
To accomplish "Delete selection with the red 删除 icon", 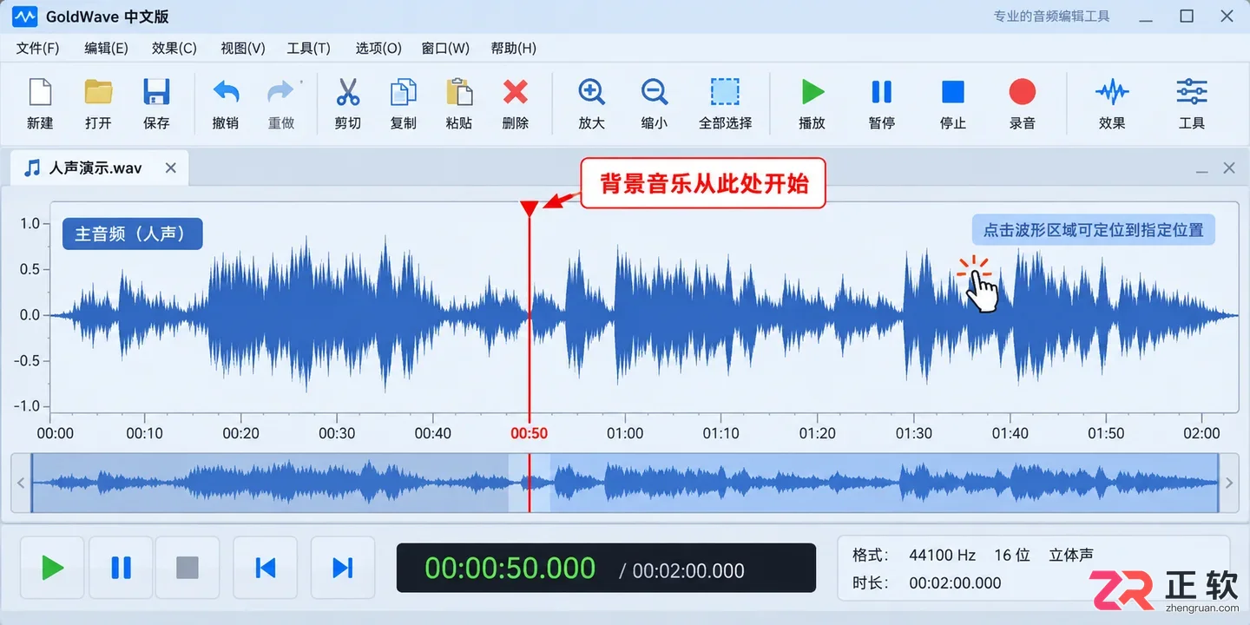I will (x=516, y=92).
